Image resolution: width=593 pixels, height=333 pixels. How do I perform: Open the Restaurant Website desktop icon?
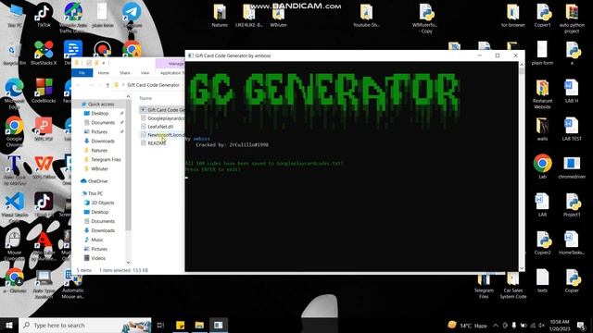pos(542,93)
